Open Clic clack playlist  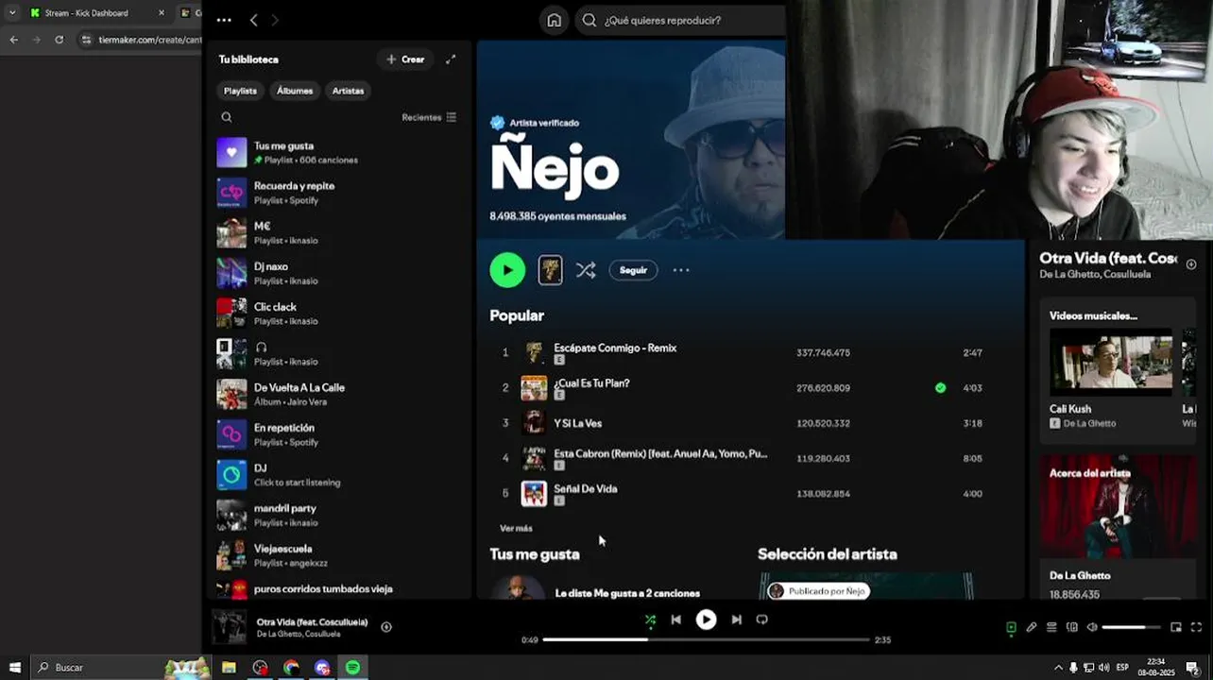tap(337, 314)
